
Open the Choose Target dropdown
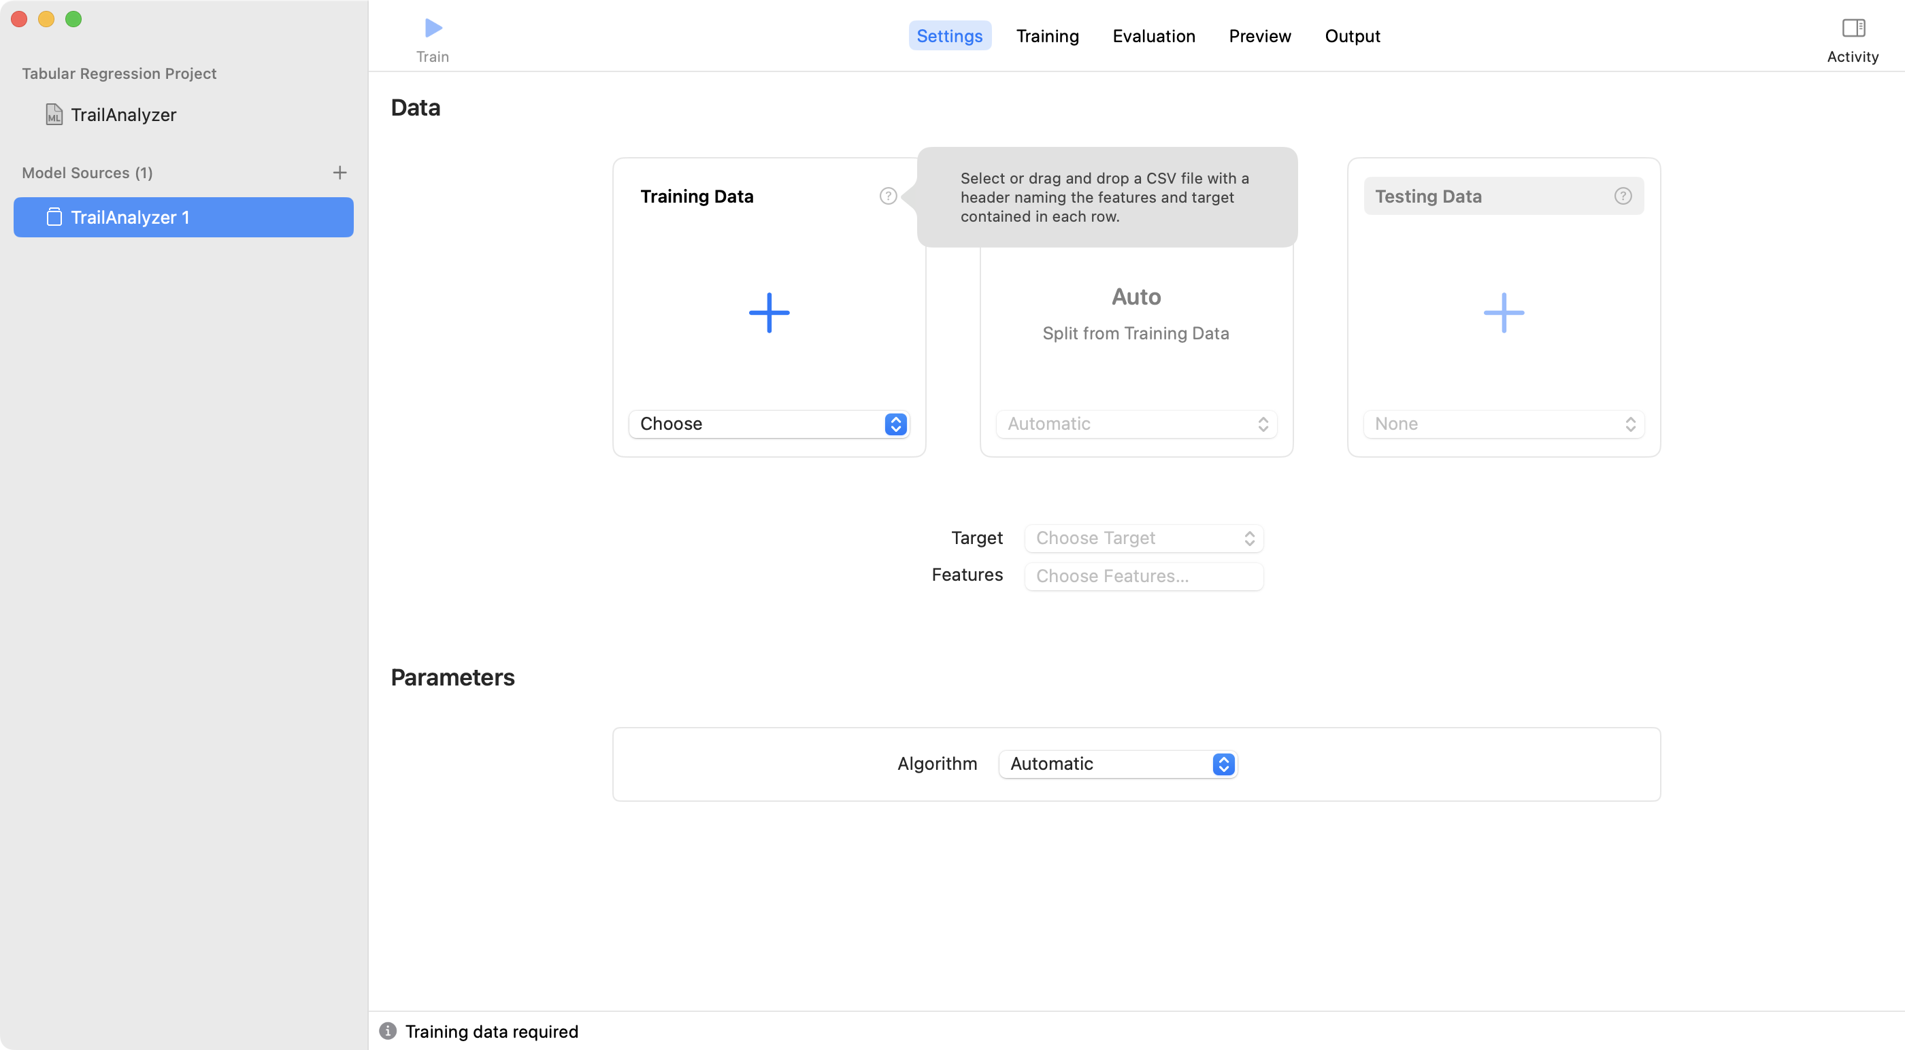[x=1143, y=537]
